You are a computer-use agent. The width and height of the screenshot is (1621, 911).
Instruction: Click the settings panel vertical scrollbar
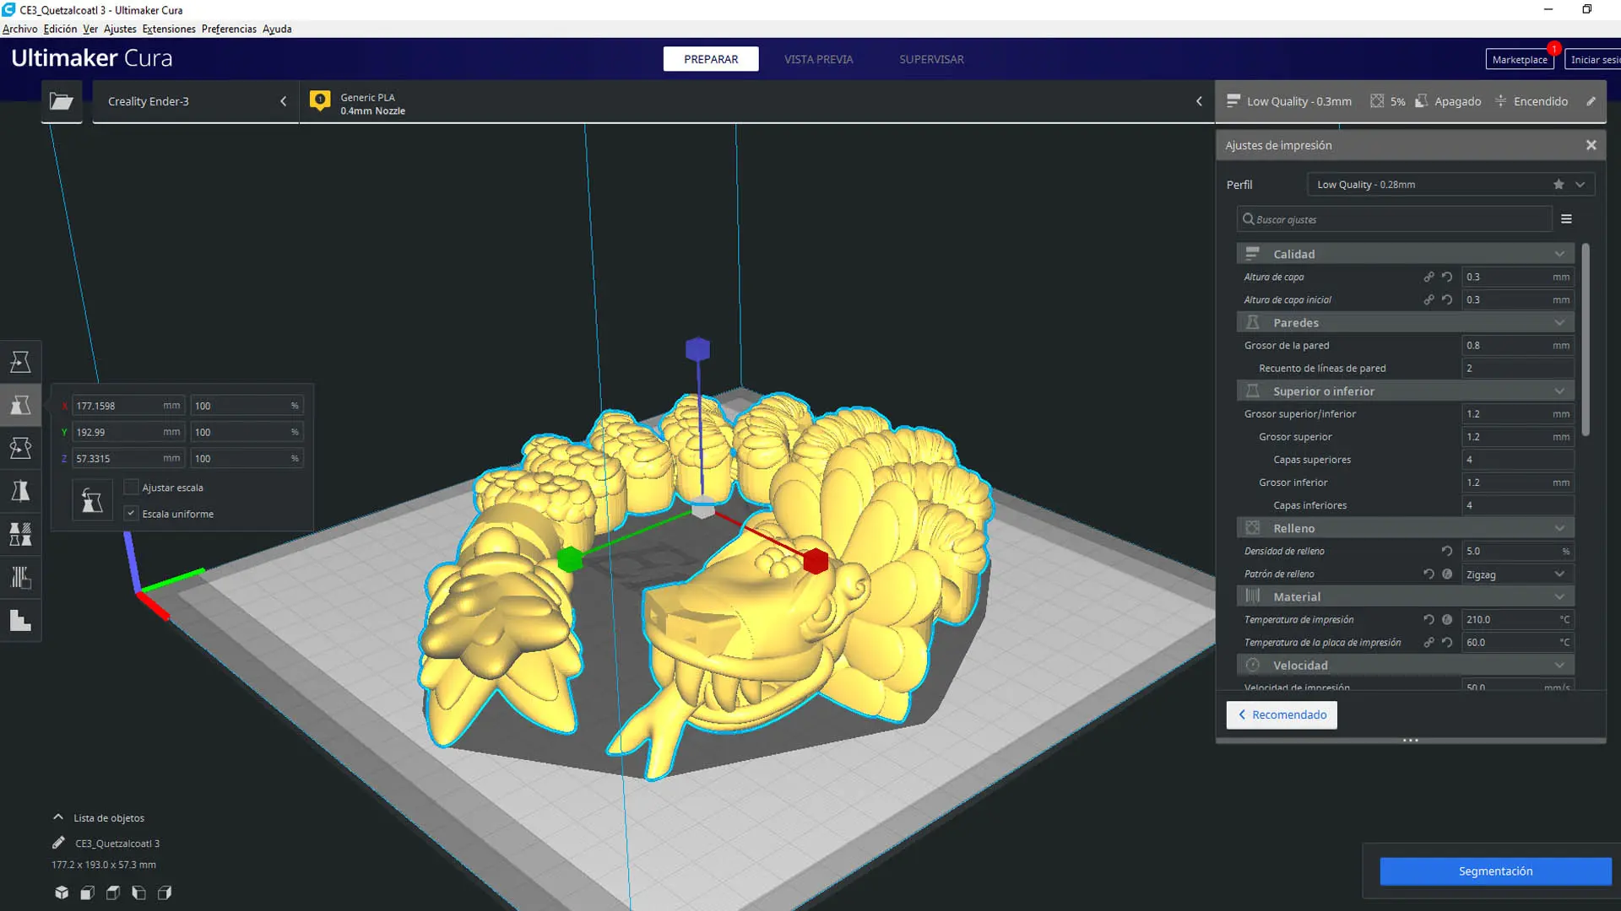tap(1586, 339)
